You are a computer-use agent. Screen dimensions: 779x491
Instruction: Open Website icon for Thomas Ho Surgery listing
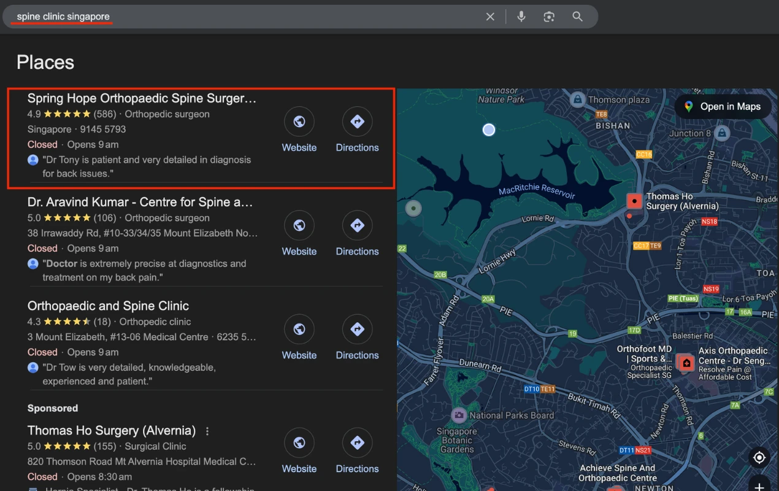[x=299, y=443]
